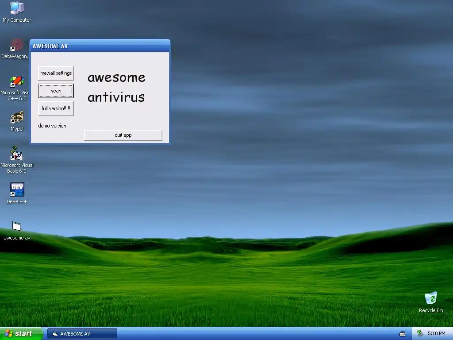Open the firewall settings button
The height and width of the screenshot is (340, 453).
[56, 73]
